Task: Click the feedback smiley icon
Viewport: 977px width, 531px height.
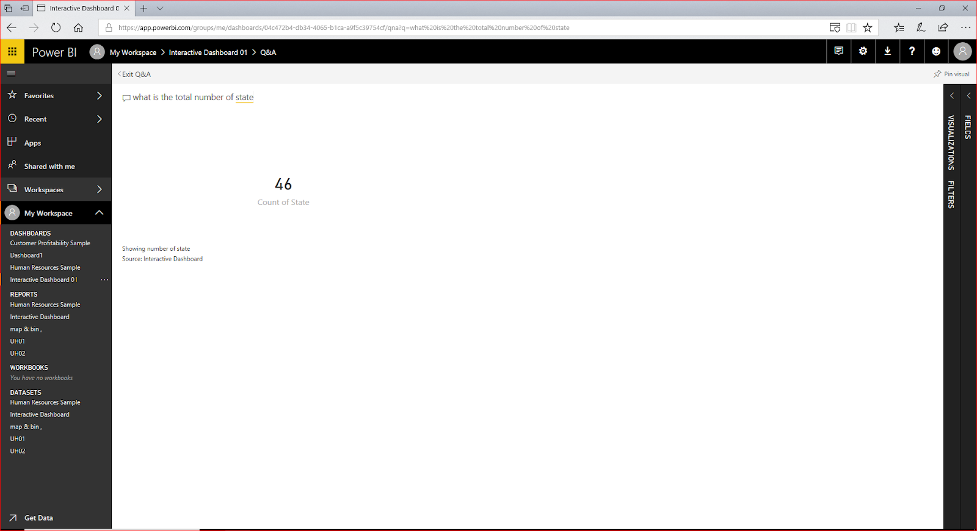Action: tap(936, 51)
